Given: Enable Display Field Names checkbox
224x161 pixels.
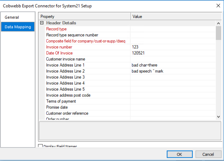Looking at the screenshot, I should [40, 146].
